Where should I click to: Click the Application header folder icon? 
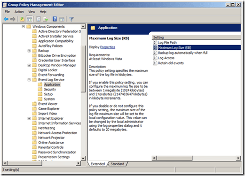(93, 28)
